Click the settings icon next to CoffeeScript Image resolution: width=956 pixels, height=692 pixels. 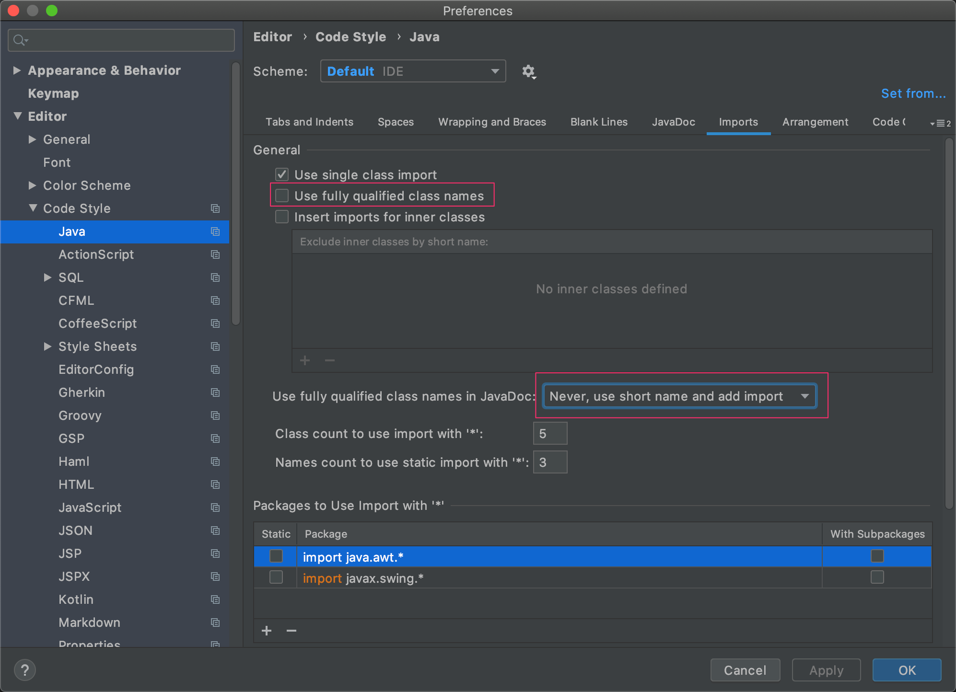tap(215, 323)
